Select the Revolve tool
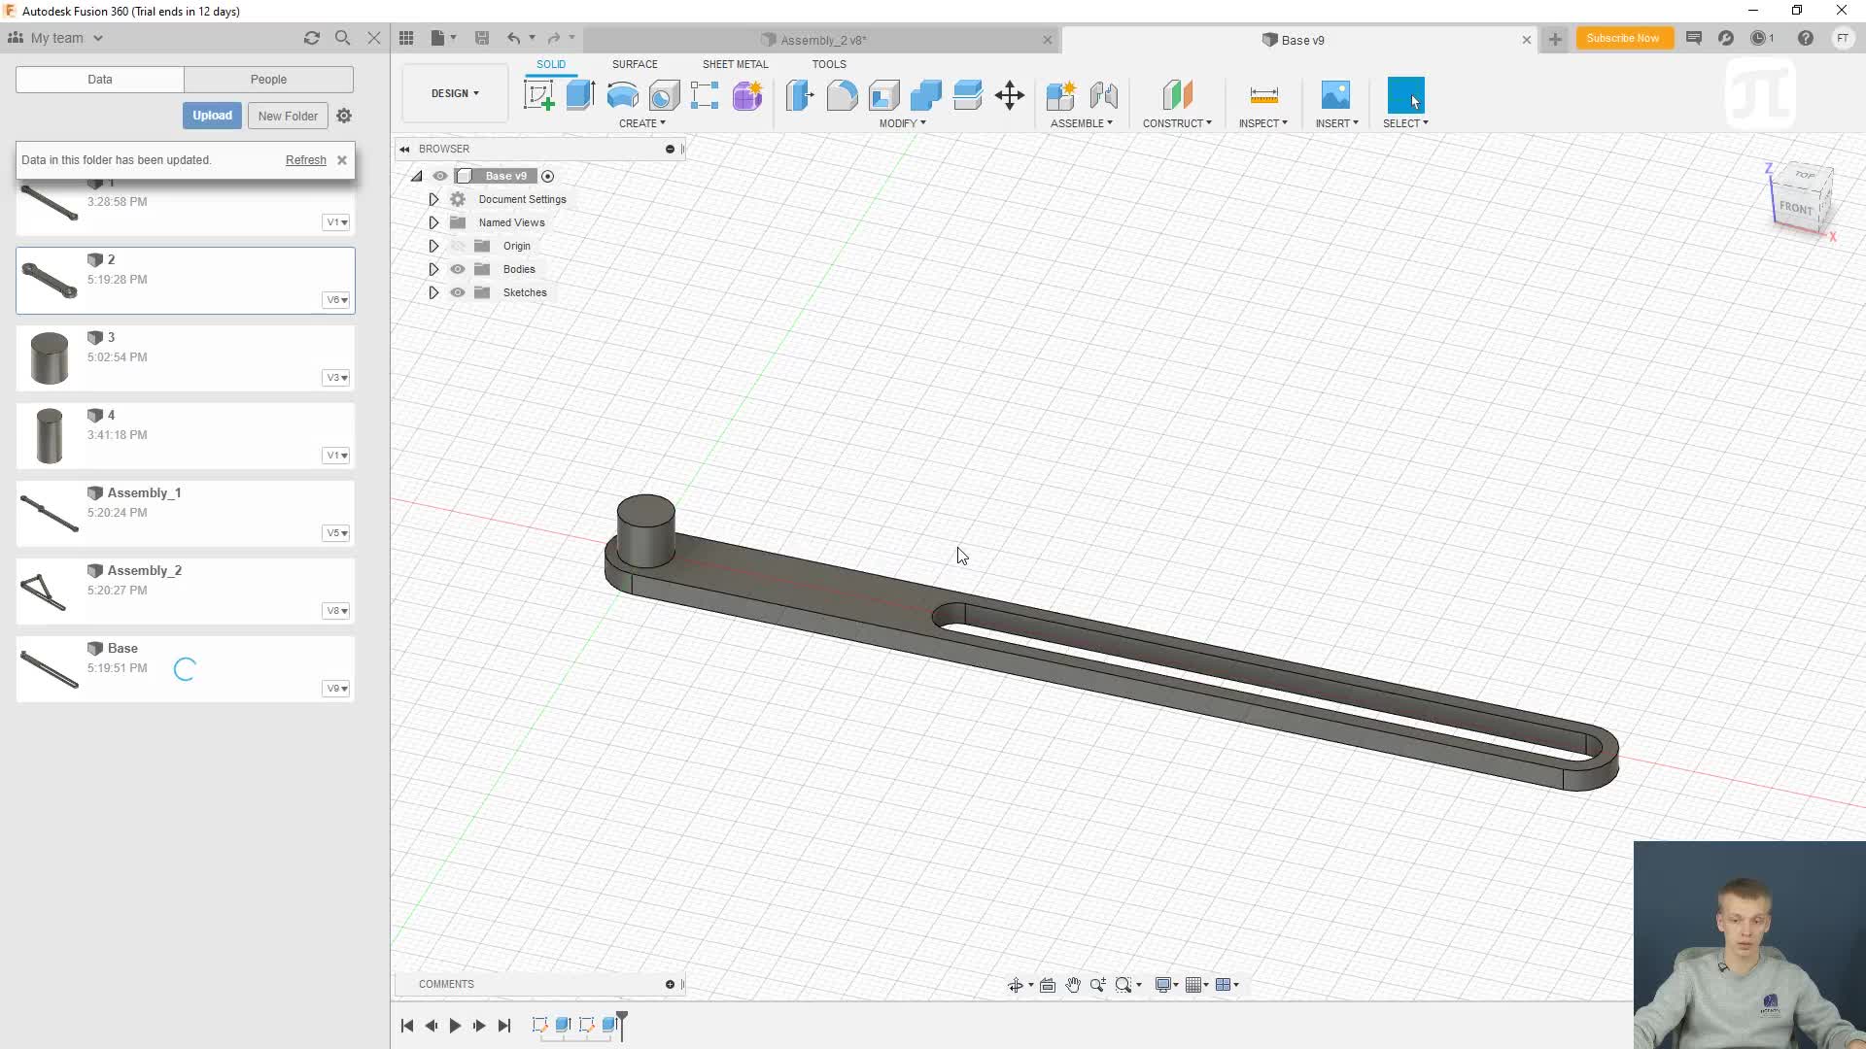 pos(622,95)
